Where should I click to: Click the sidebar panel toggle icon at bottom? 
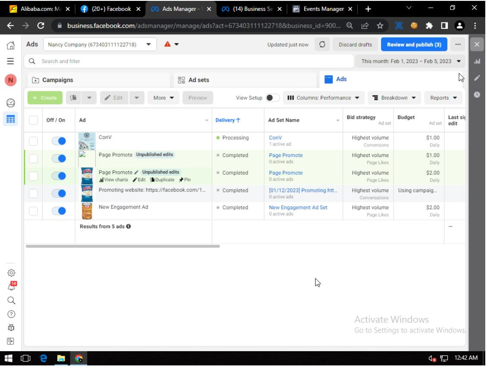click(x=11, y=342)
